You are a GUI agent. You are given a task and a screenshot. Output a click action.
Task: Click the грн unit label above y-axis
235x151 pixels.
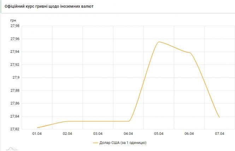tap(14, 20)
